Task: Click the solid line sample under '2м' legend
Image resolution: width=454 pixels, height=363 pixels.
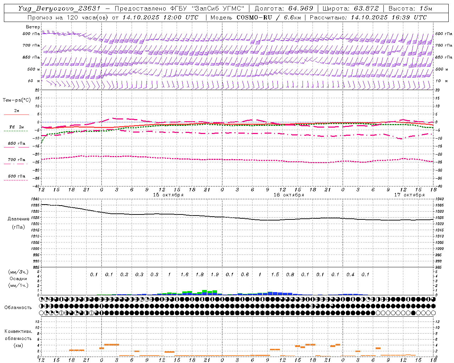Action: (16, 115)
